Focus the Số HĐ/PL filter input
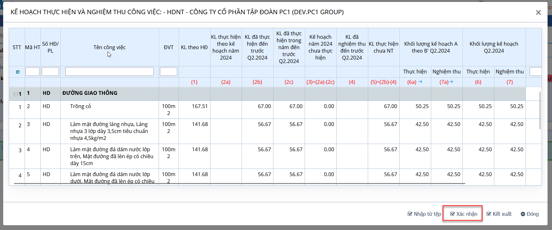This screenshot has height=230, width=552. click(x=50, y=72)
